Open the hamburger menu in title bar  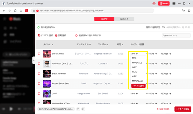(174, 4)
